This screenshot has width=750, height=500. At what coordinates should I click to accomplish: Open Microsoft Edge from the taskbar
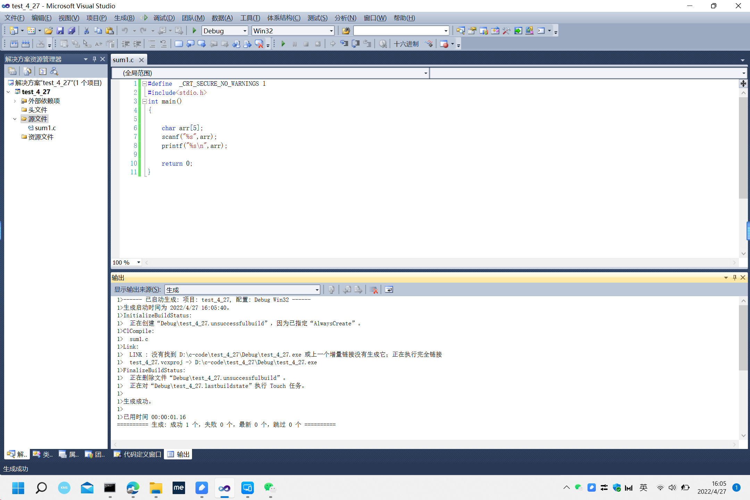point(133,488)
